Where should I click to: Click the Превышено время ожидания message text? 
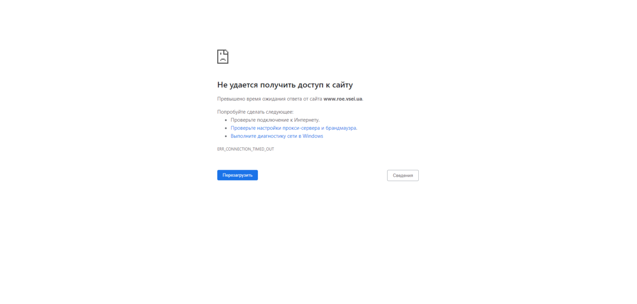290,99
